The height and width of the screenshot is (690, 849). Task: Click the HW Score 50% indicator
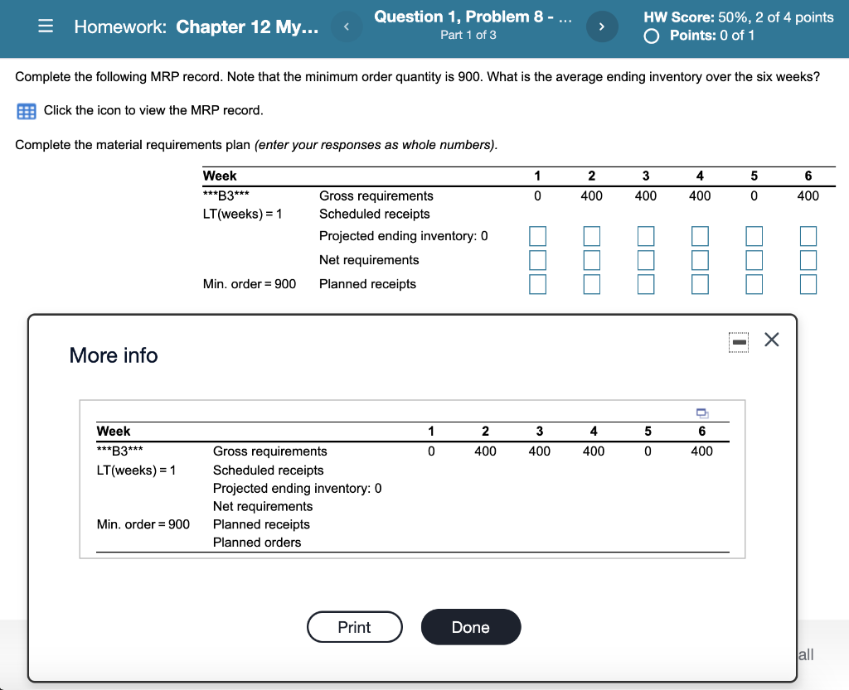click(x=736, y=17)
